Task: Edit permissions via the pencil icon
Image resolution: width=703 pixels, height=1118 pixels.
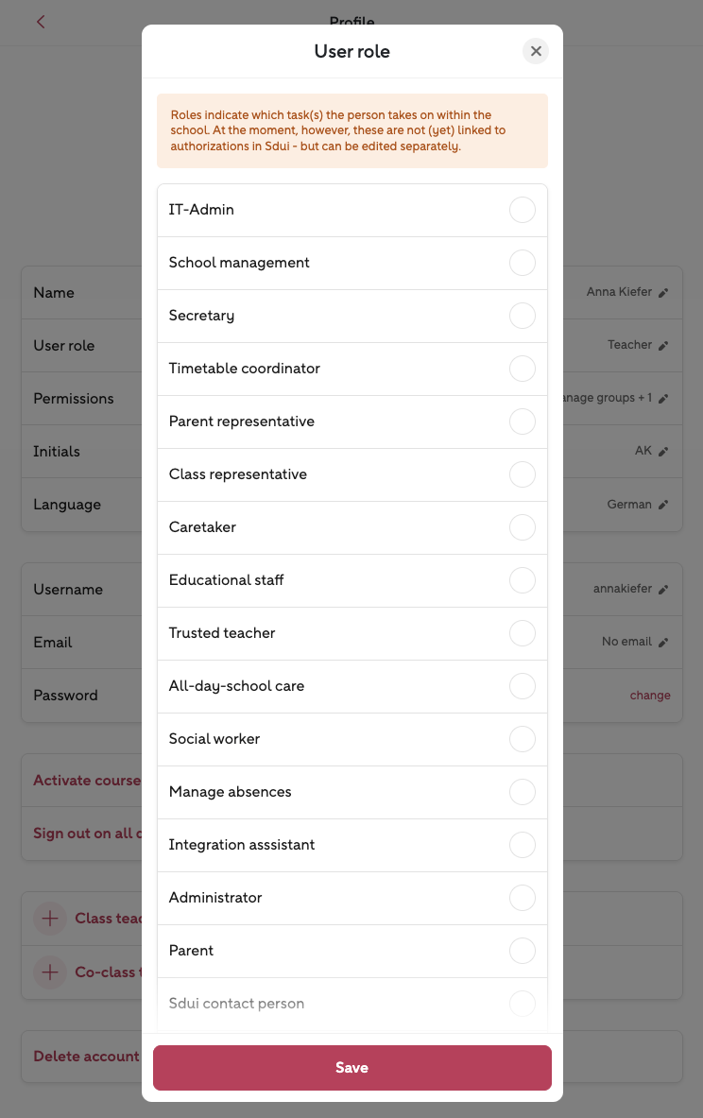Action: (x=663, y=399)
